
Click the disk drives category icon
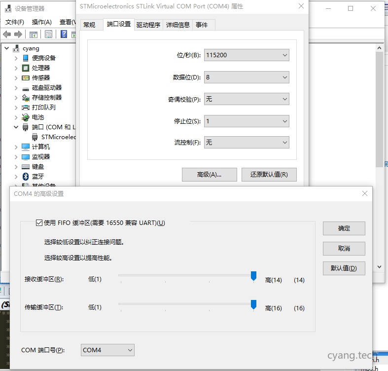(x=26, y=88)
